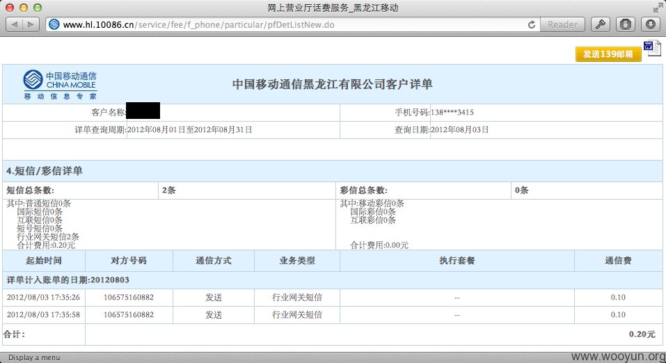The width and height of the screenshot is (666, 363).
Task: Click the total 0.20元 amount
Action: click(x=642, y=334)
